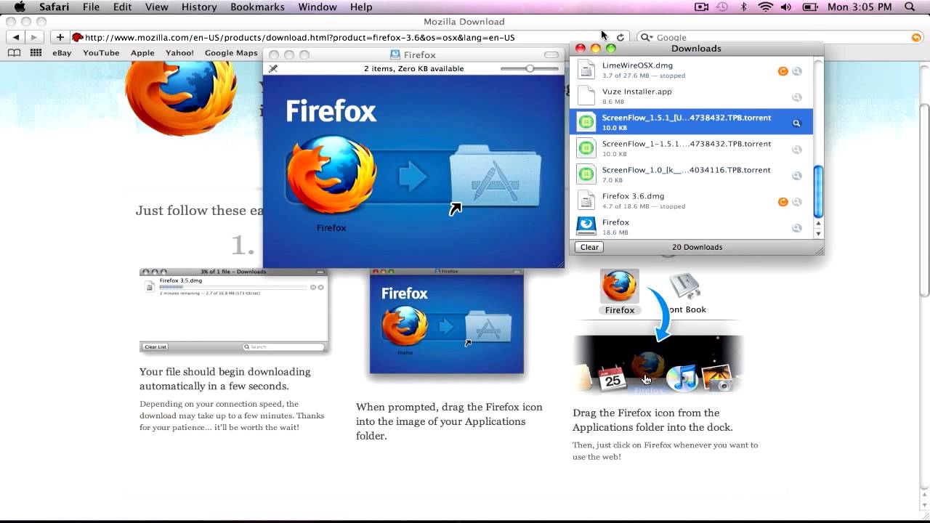Image resolution: width=930 pixels, height=523 pixels.
Task: Click the Wi-Fi status icon
Action: pyautogui.click(x=765, y=7)
